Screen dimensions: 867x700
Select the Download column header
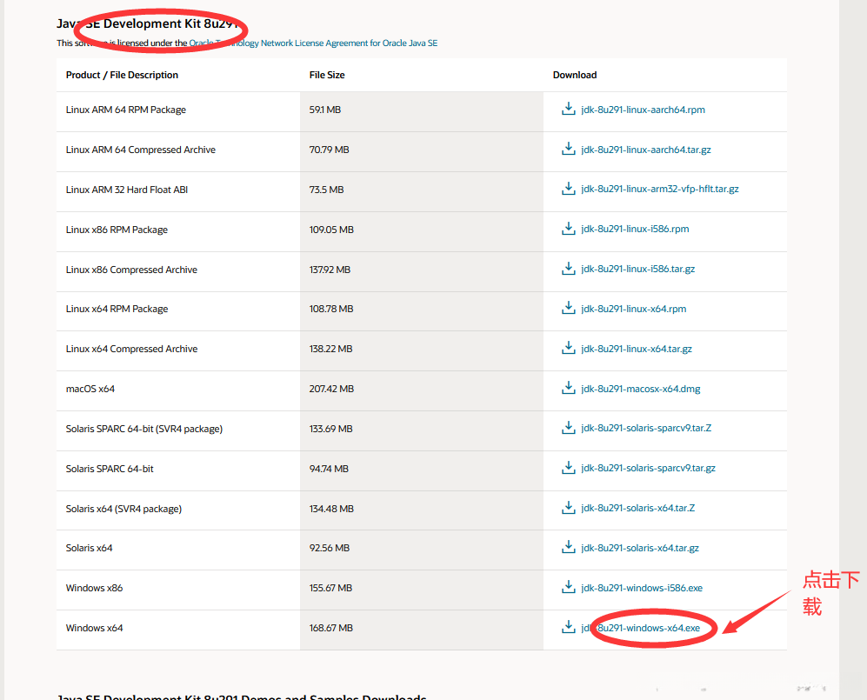click(575, 75)
